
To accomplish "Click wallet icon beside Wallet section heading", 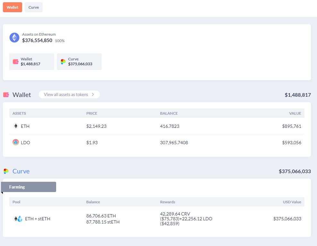I will click(6, 95).
